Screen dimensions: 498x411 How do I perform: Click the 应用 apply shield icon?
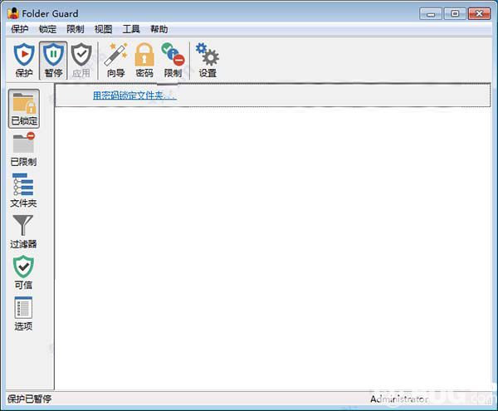pyautogui.click(x=81, y=61)
